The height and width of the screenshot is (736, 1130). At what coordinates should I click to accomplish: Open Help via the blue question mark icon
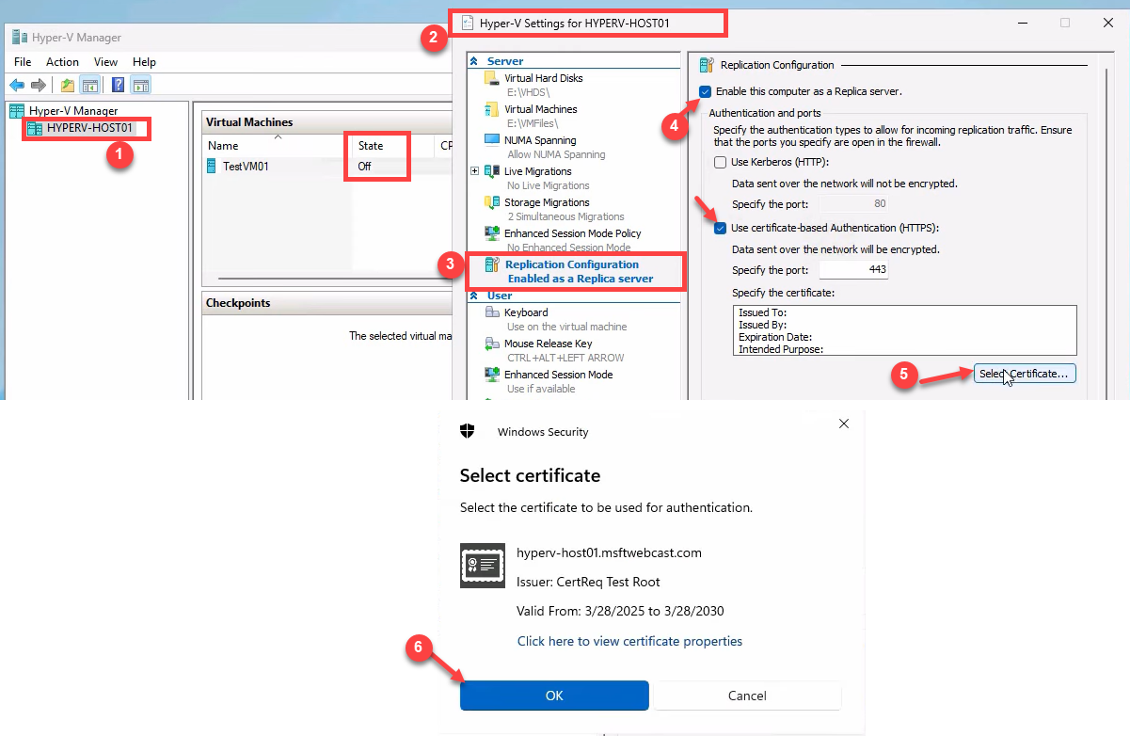(119, 86)
